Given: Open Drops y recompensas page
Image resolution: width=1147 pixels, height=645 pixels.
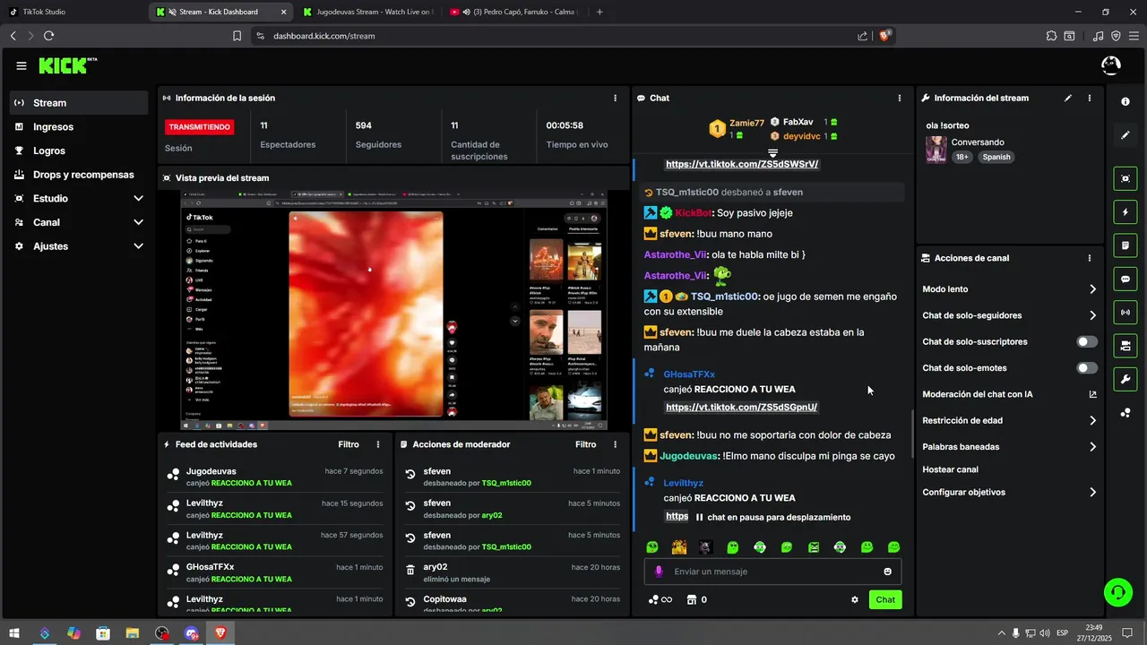Looking at the screenshot, I should tap(79, 175).
